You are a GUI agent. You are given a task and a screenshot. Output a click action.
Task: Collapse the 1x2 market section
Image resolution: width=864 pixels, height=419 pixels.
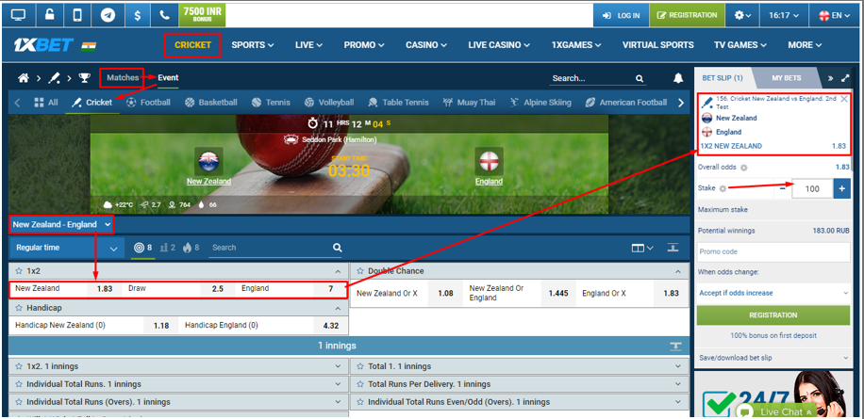pyautogui.click(x=338, y=271)
